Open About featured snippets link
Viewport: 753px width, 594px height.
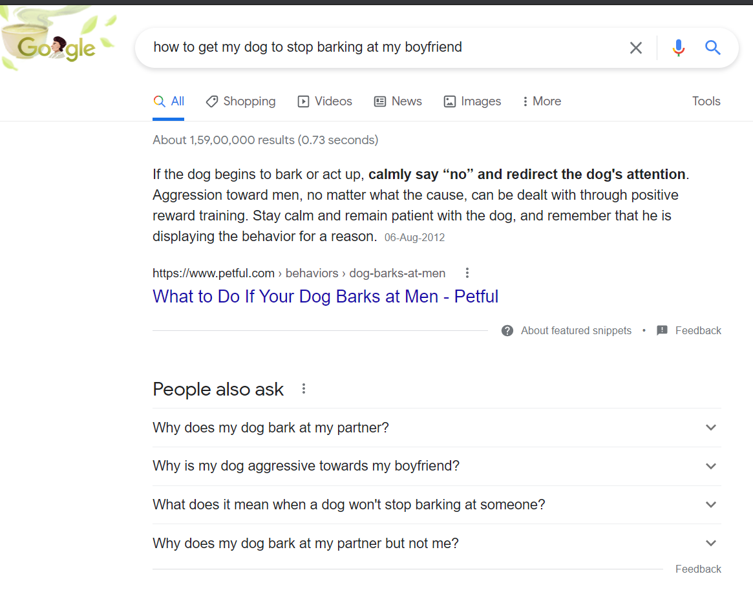(x=576, y=330)
